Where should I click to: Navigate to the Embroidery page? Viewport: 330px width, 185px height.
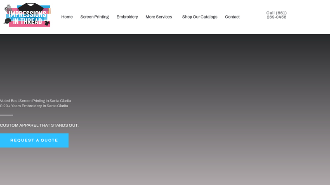click(x=127, y=17)
